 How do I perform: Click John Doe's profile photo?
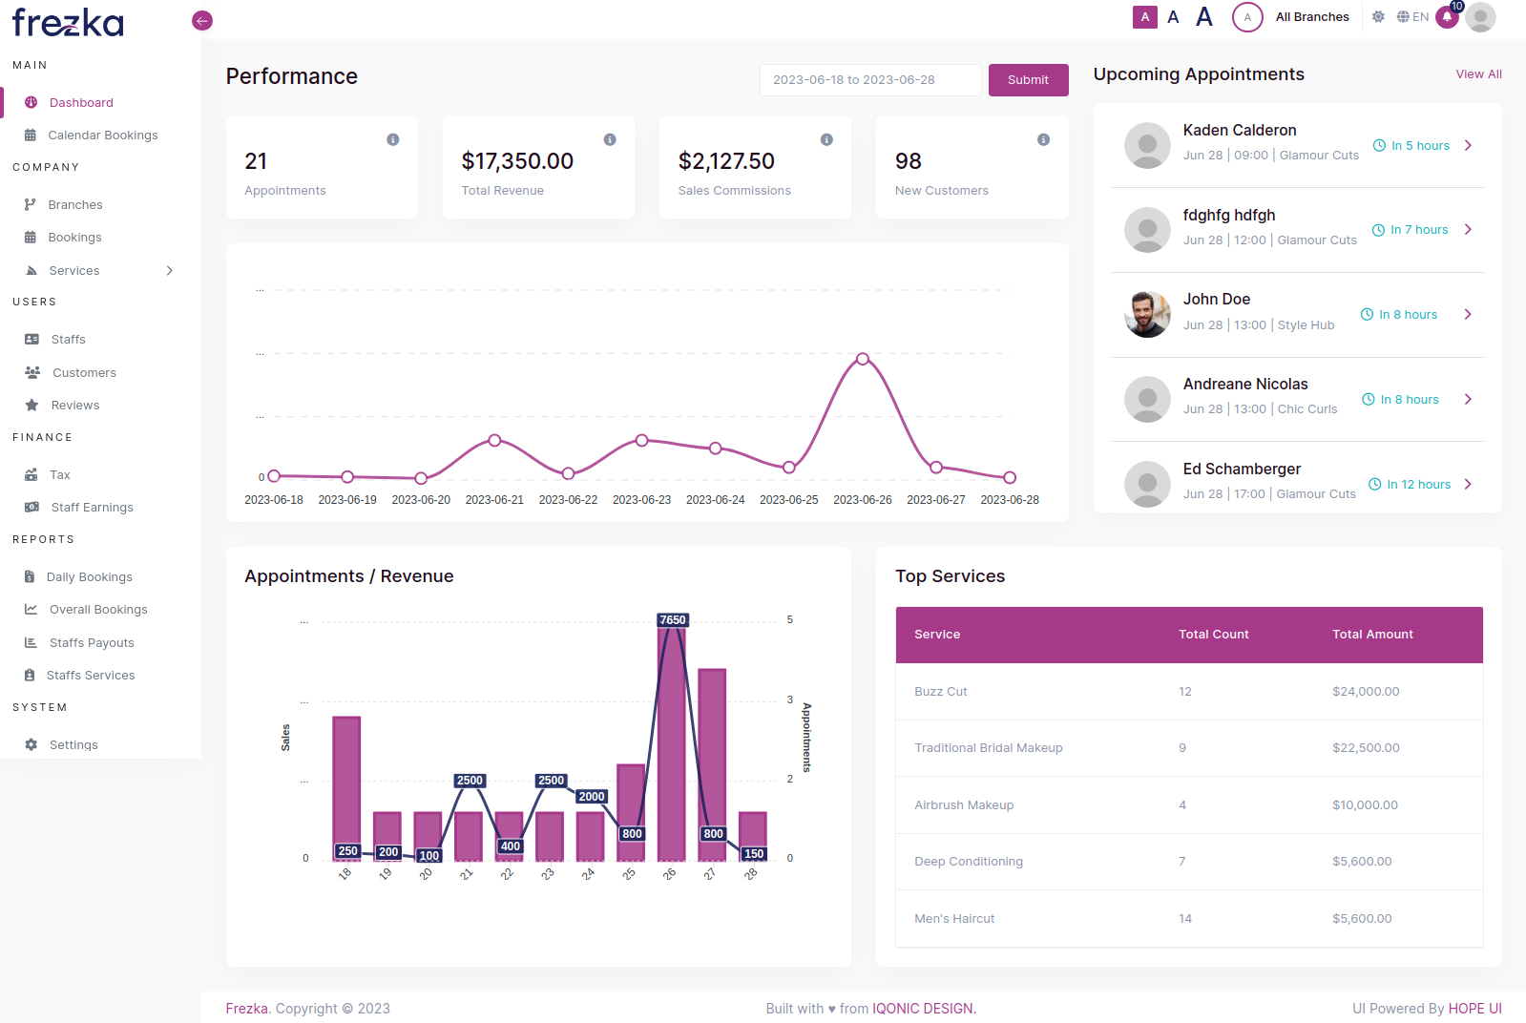click(x=1147, y=314)
